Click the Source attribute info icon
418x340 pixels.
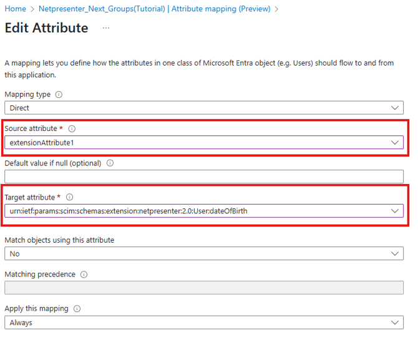72,129
